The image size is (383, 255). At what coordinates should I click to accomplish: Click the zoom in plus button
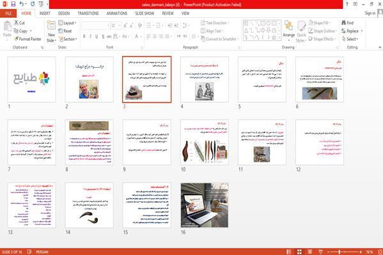click(x=361, y=252)
